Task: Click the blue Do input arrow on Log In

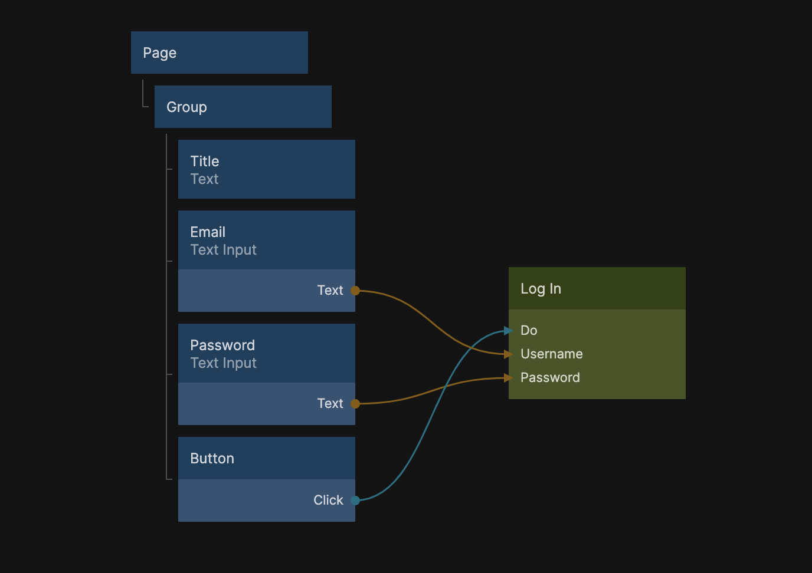Action: tap(508, 331)
